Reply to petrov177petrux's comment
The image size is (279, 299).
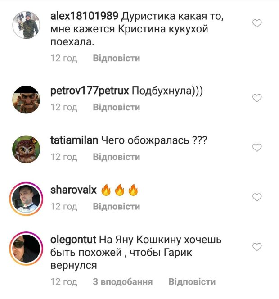[x=117, y=107]
